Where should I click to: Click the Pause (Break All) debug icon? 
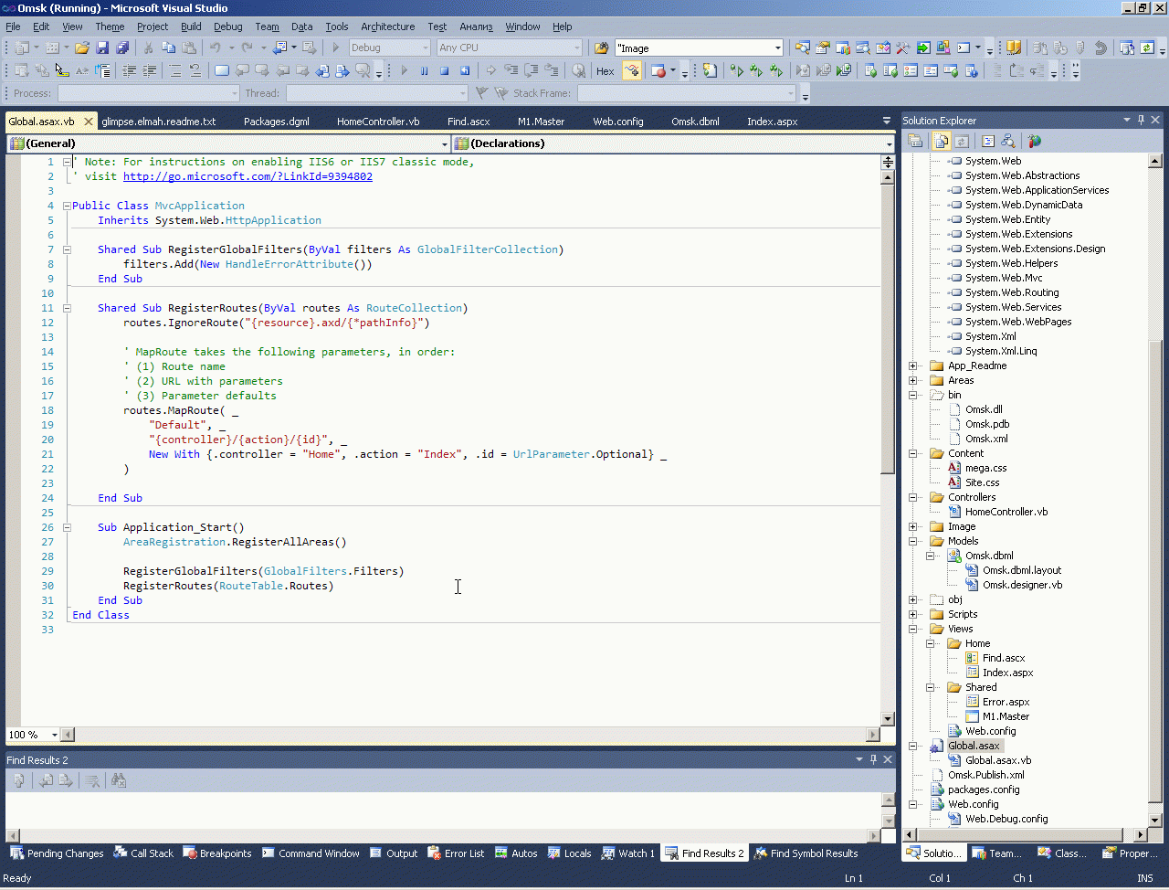click(424, 70)
